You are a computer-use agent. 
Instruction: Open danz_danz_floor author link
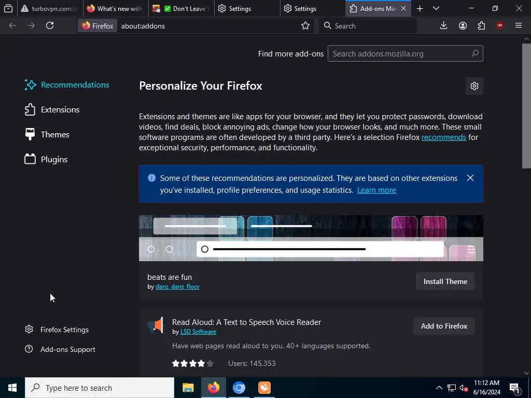pyautogui.click(x=177, y=287)
